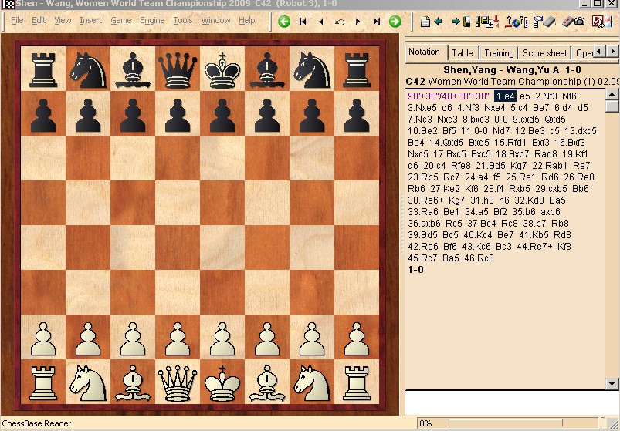The height and width of the screenshot is (431, 620).
Task: Click the red knight board icon
Action: tap(598, 22)
